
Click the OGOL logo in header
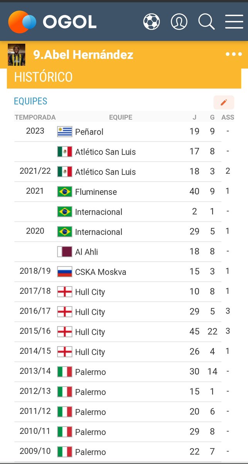coord(52,22)
